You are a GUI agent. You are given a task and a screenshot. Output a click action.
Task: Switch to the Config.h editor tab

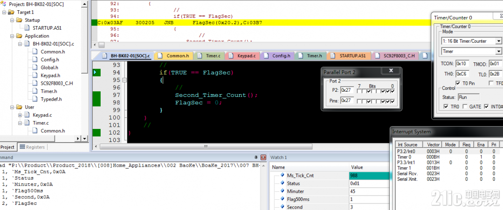point(277,56)
